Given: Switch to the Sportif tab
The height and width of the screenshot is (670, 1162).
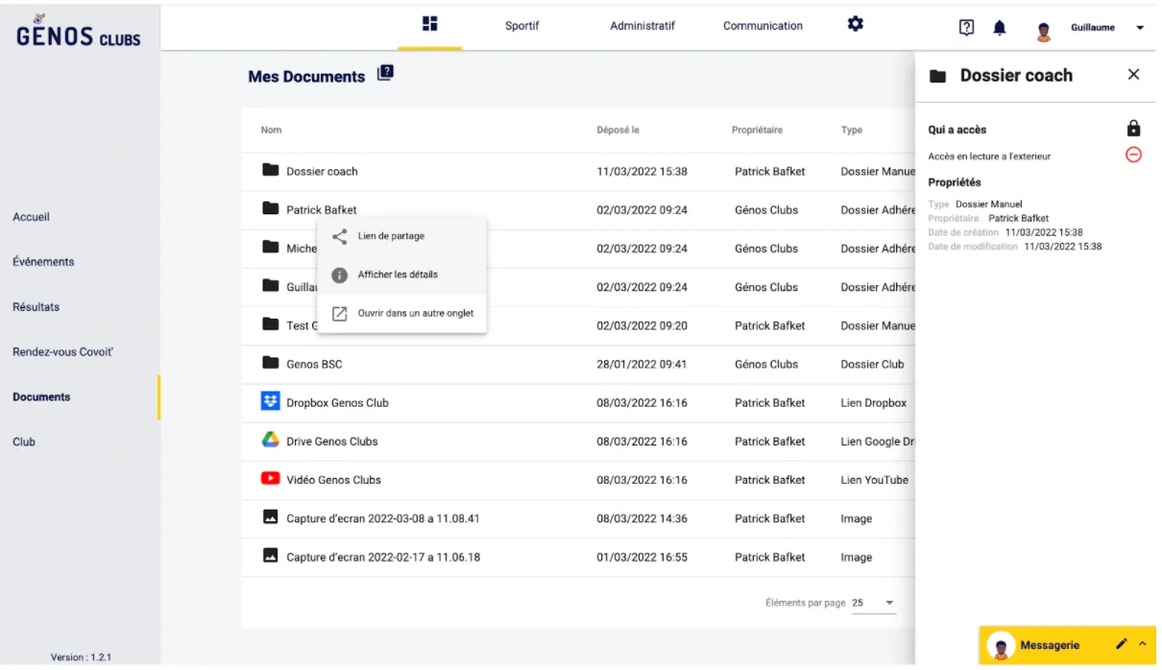Looking at the screenshot, I should [521, 26].
